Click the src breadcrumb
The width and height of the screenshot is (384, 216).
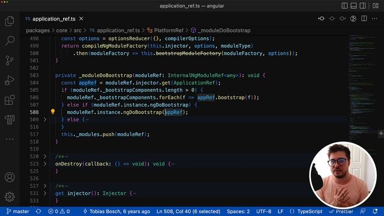pyautogui.click(x=77, y=31)
